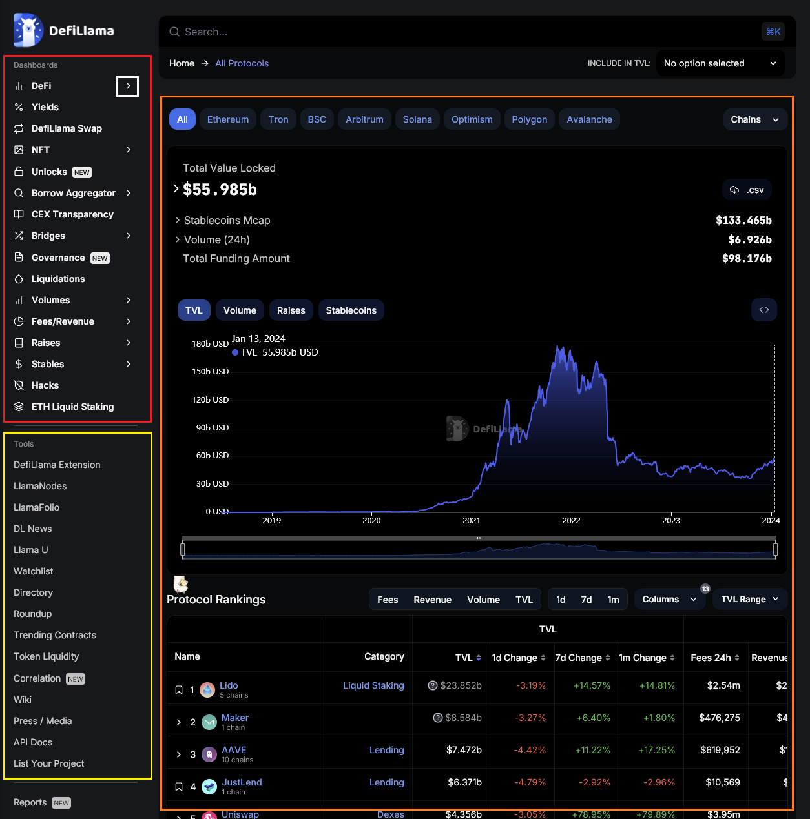Click the search magnifier icon
This screenshot has height=819, width=810.
coord(174,32)
